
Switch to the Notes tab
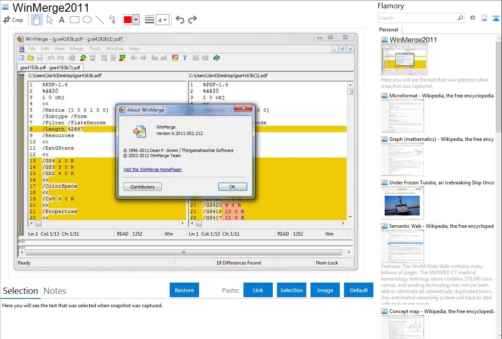point(55,291)
